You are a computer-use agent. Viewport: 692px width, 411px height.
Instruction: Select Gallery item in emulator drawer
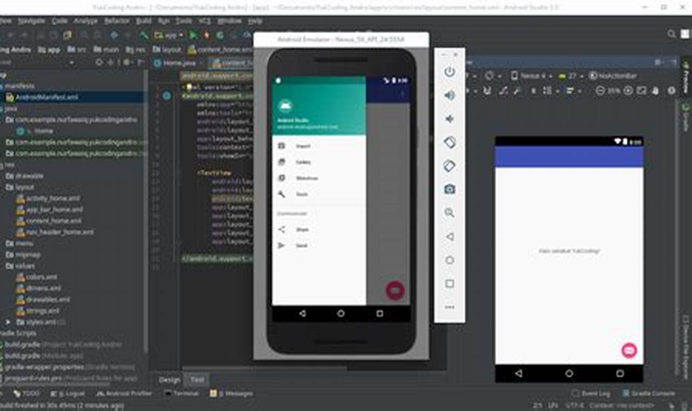coord(319,162)
